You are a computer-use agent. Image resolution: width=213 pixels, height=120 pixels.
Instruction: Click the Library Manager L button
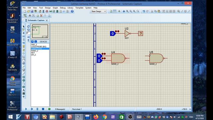[36, 42]
